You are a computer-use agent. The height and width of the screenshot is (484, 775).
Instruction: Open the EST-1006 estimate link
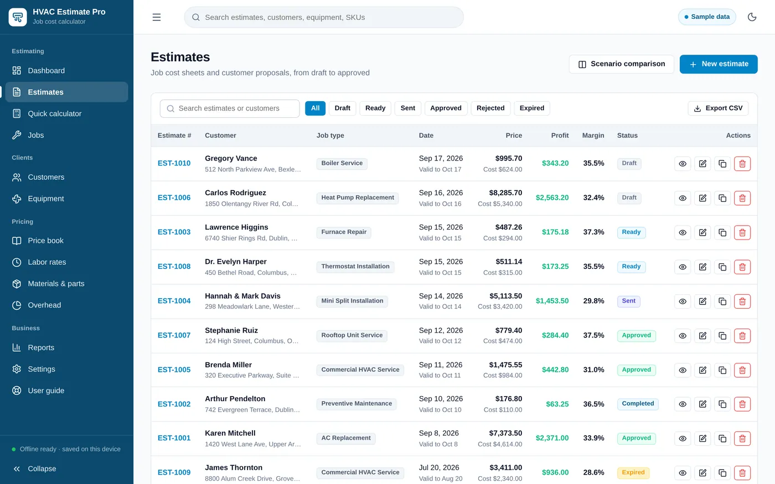174,198
